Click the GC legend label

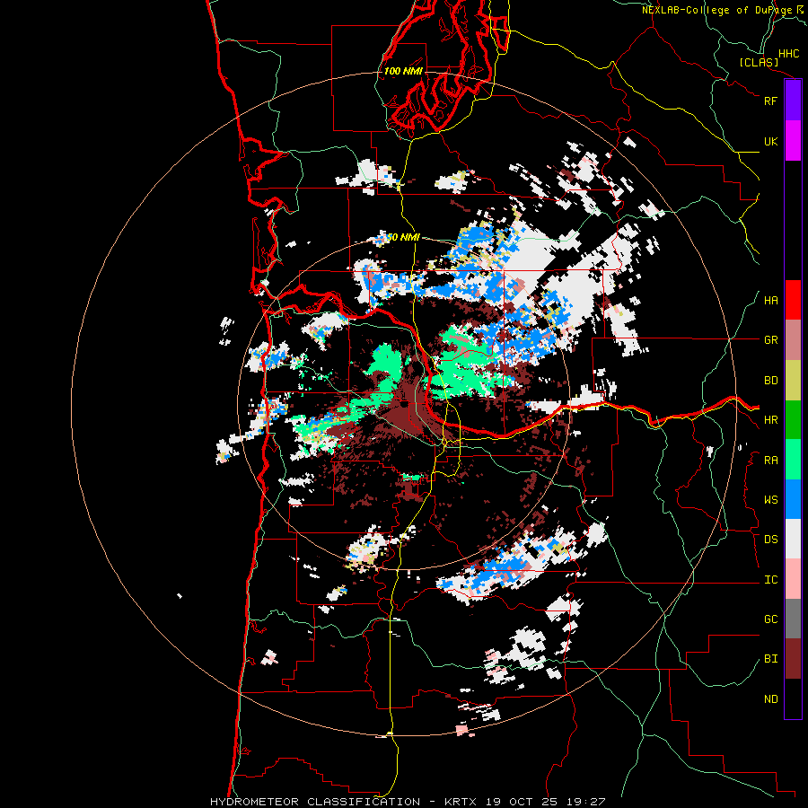pos(770,619)
